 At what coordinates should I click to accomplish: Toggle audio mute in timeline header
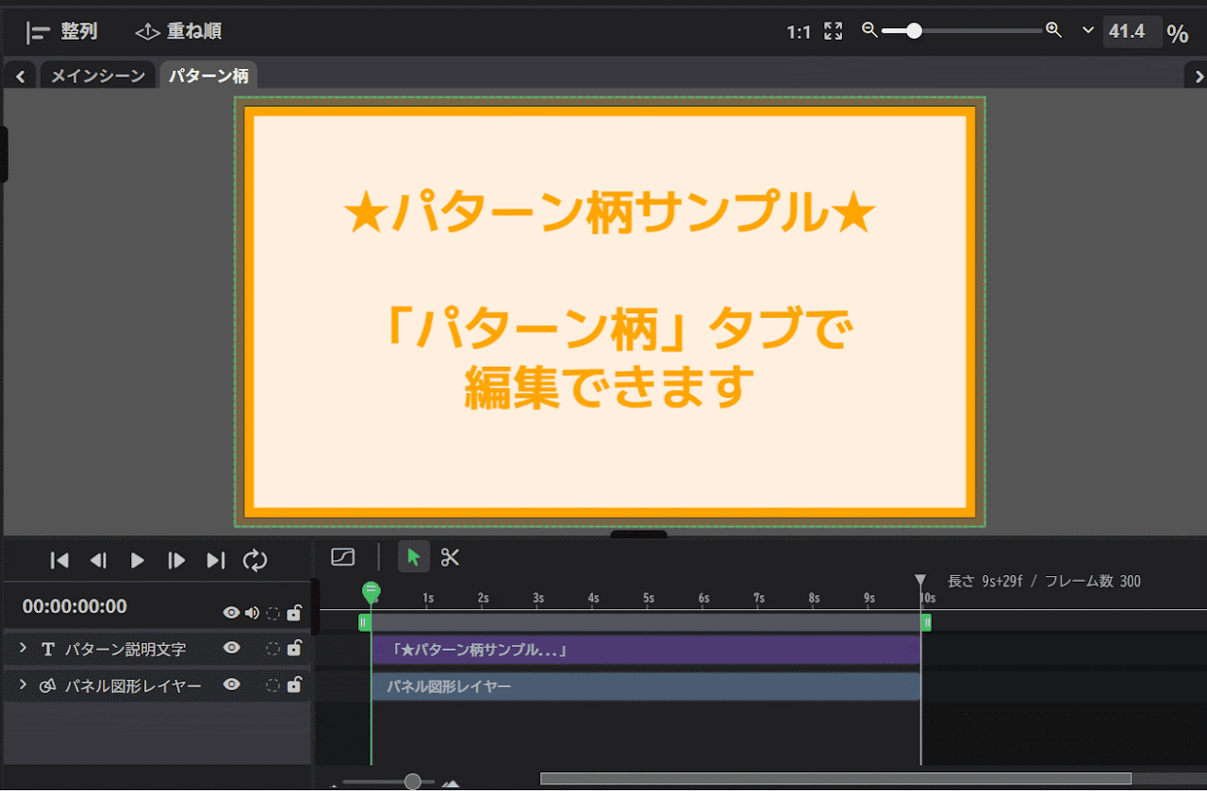tap(252, 613)
